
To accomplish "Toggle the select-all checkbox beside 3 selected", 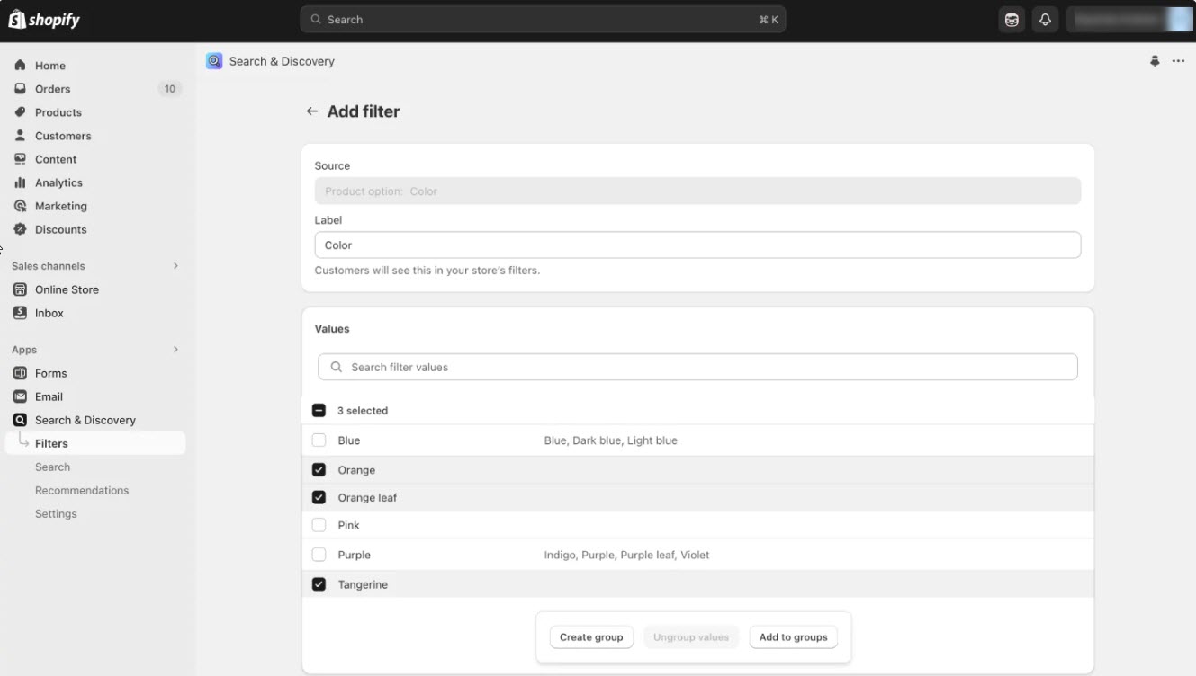I will pos(319,411).
